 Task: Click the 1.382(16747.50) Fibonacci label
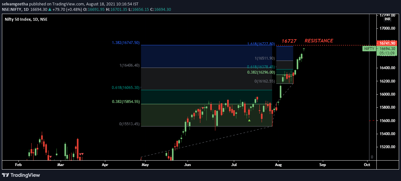pyautogui.click(x=126, y=43)
